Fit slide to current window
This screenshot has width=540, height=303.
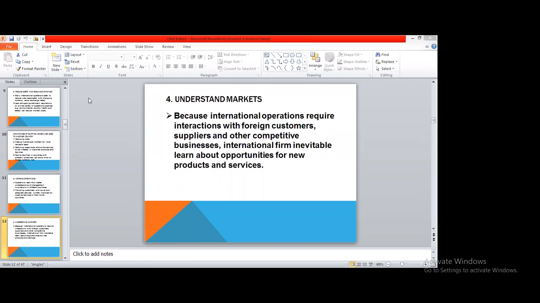point(433,264)
